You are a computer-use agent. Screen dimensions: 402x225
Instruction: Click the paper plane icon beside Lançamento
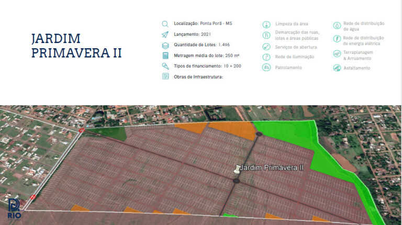click(x=165, y=34)
